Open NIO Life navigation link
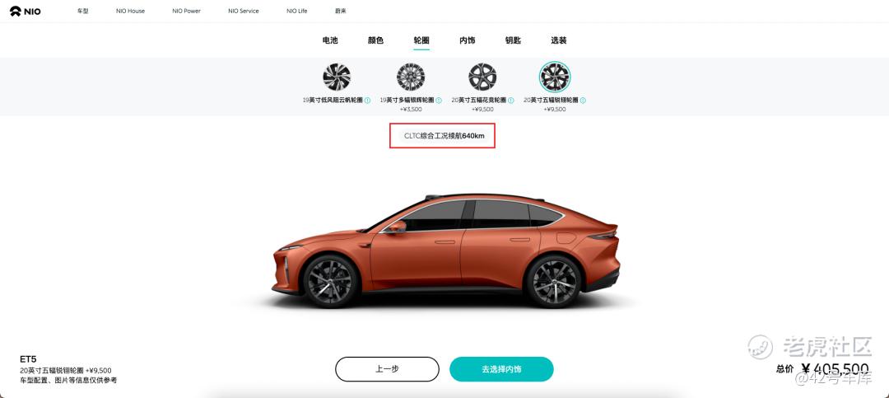 pyautogui.click(x=297, y=11)
